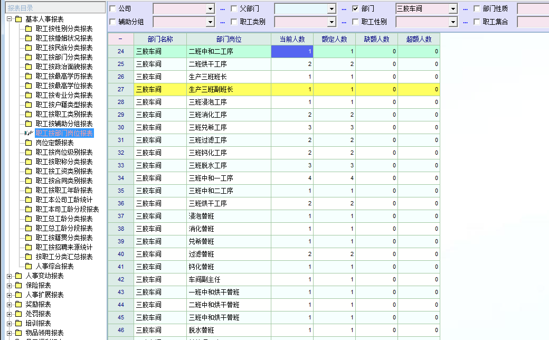
Task: Click the hand pointer icon beside 职工按部门岗位报表
Action: pos(29,133)
